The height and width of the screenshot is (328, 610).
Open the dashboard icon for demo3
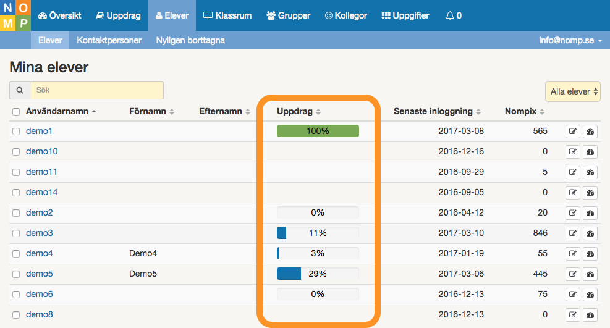[590, 233]
